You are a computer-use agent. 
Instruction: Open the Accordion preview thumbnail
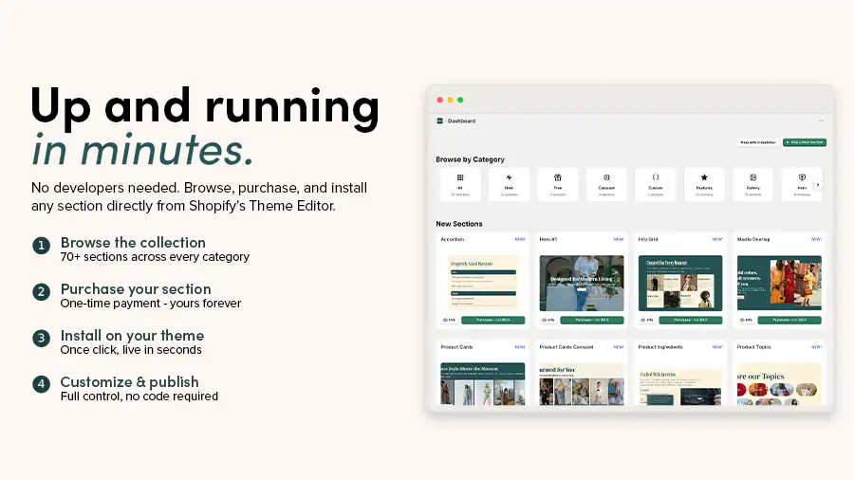pos(483,282)
